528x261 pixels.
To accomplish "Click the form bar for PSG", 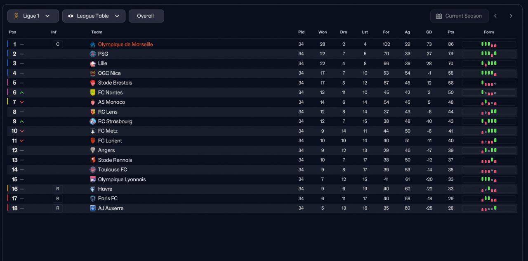I will pos(489,54).
